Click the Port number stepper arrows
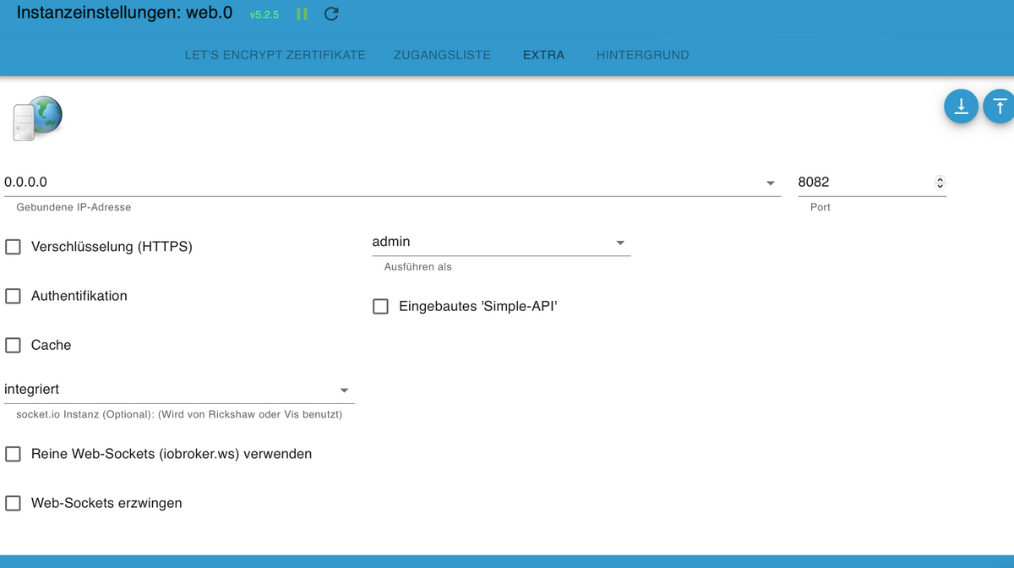The image size is (1014, 568). coord(940,183)
